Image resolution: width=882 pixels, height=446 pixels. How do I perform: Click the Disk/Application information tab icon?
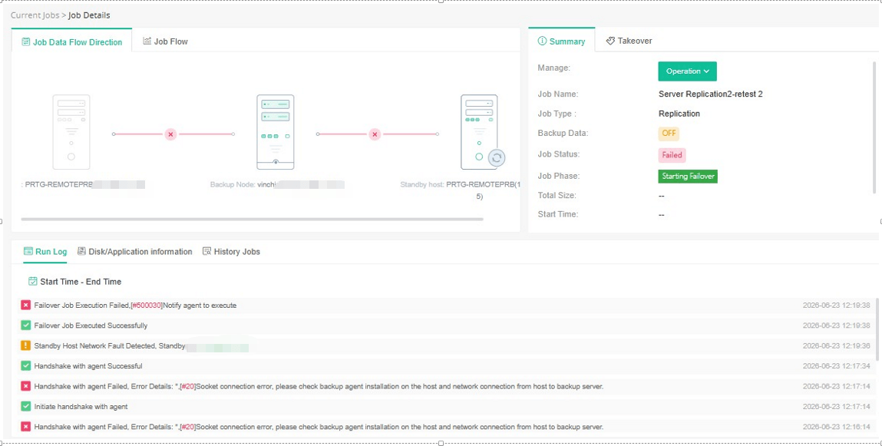point(81,251)
